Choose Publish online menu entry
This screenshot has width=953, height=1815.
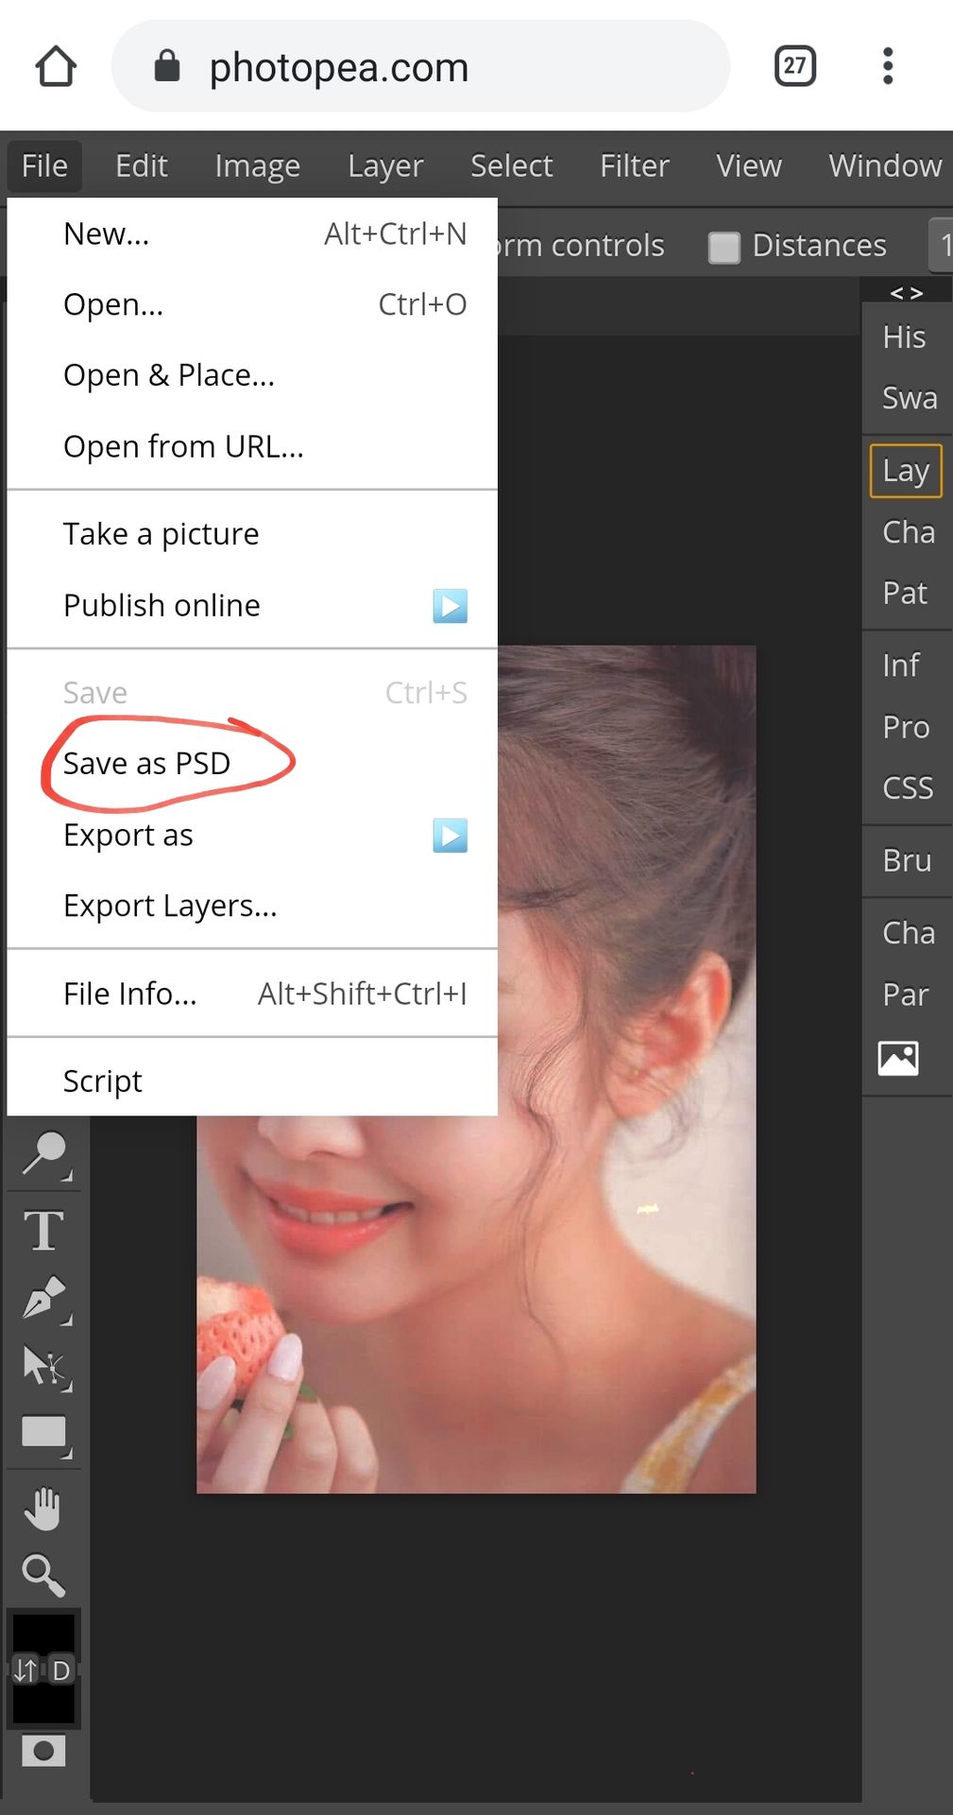tap(252, 605)
